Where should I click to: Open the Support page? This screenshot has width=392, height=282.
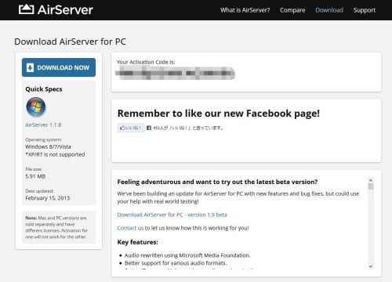tap(365, 10)
